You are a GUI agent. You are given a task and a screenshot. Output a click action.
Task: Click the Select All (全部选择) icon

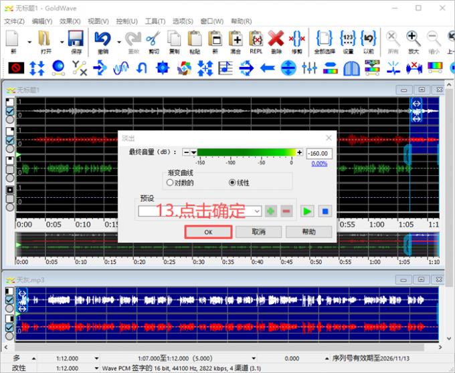click(324, 39)
